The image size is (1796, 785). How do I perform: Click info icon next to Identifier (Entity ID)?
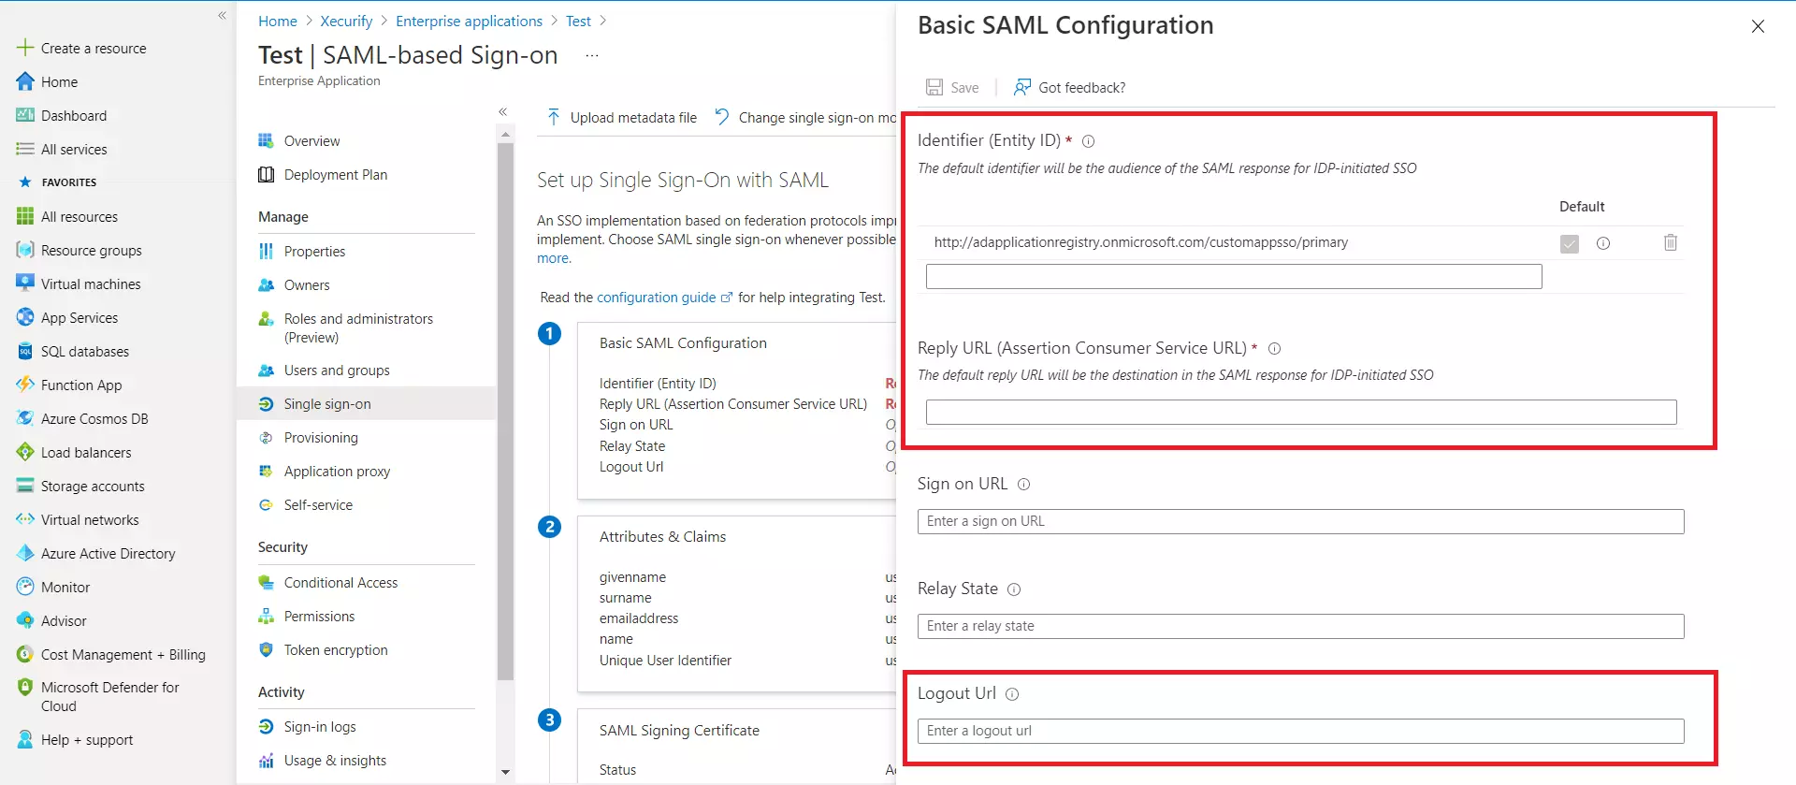(x=1088, y=141)
